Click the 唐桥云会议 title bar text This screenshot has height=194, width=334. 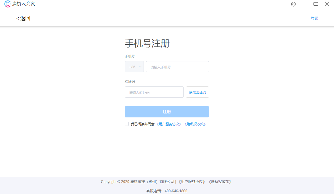24,4
